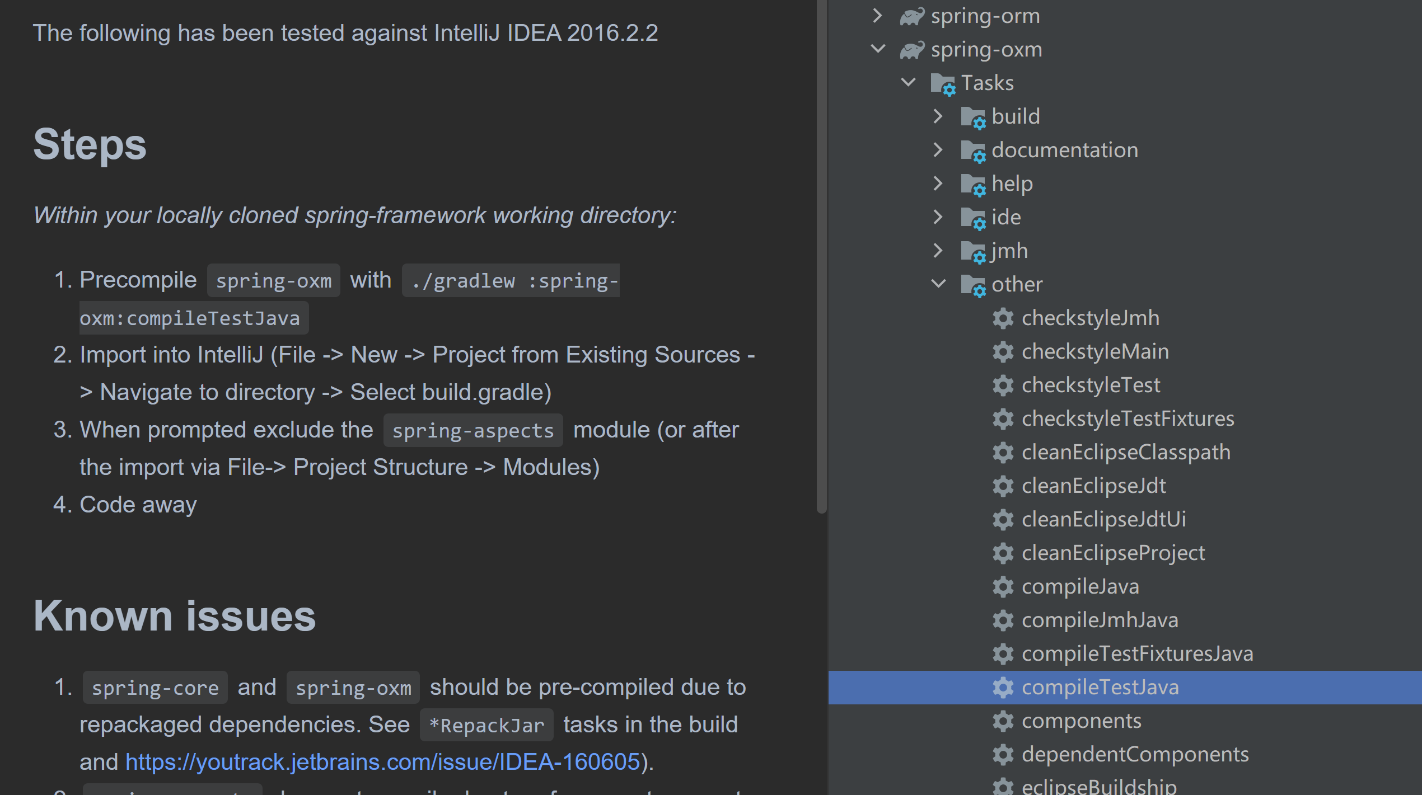Click the spring-orm Gradle elephant icon

pos(912,17)
